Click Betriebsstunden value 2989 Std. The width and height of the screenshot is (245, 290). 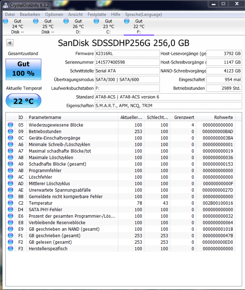(224, 88)
